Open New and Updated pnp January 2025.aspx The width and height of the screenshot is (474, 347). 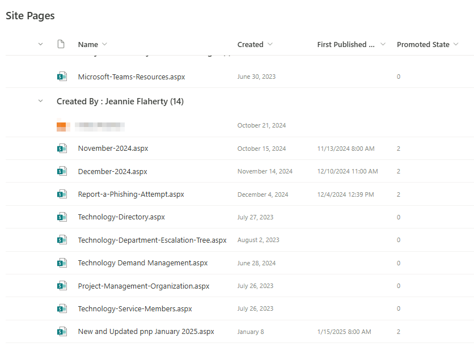[146, 332]
